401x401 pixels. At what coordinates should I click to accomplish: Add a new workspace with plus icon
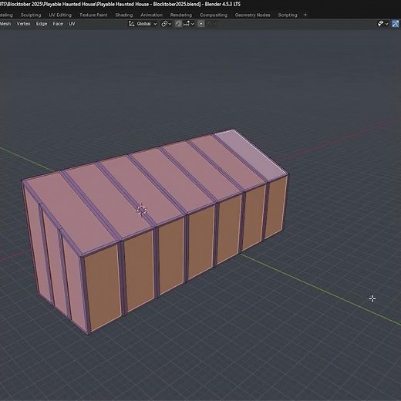pos(305,15)
